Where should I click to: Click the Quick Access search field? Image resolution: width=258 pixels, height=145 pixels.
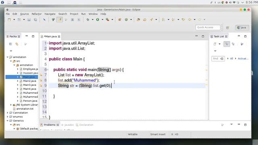click(208, 27)
